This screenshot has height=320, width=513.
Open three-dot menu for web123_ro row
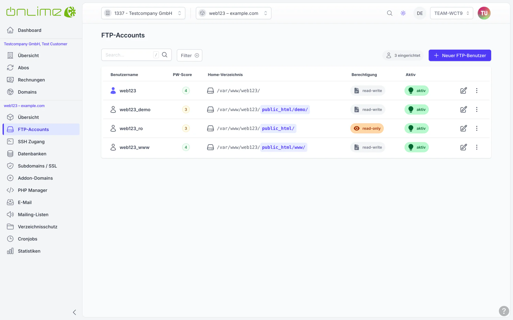477,128
